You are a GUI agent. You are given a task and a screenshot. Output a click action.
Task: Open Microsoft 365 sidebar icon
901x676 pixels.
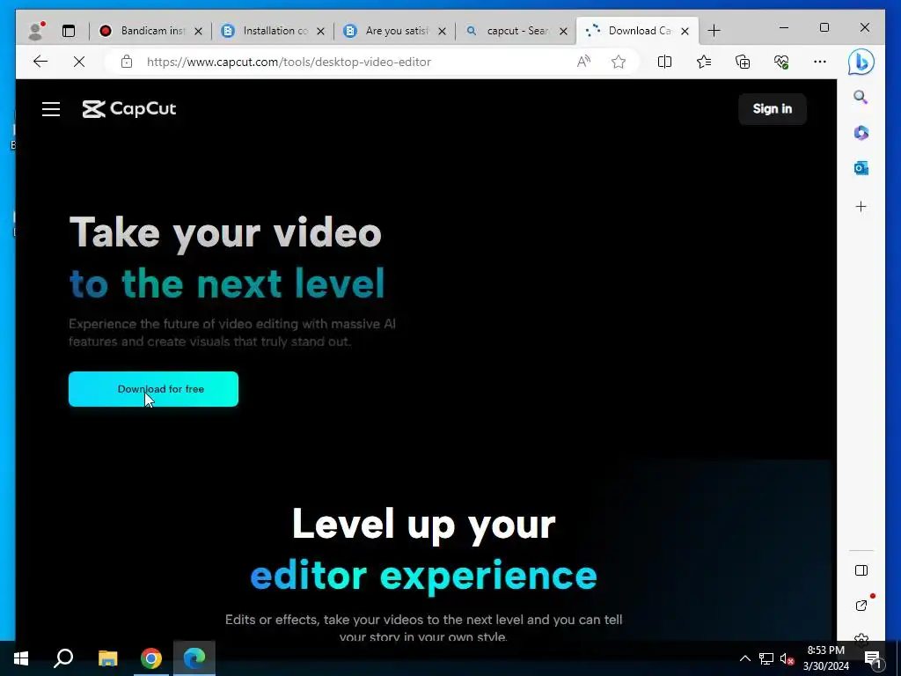pos(861,133)
